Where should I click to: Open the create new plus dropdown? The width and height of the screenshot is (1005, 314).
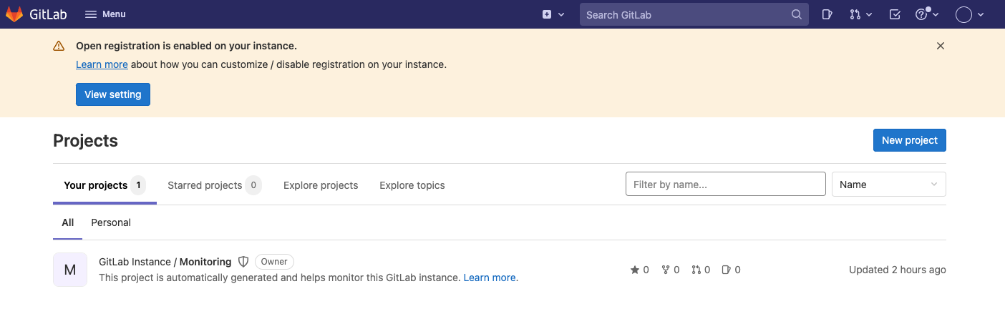[553, 14]
